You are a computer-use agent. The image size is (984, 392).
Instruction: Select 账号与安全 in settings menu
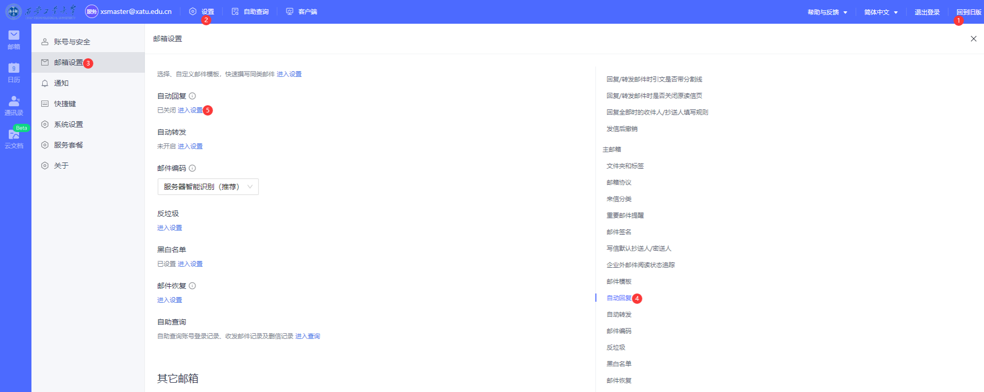(x=72, y=42)
